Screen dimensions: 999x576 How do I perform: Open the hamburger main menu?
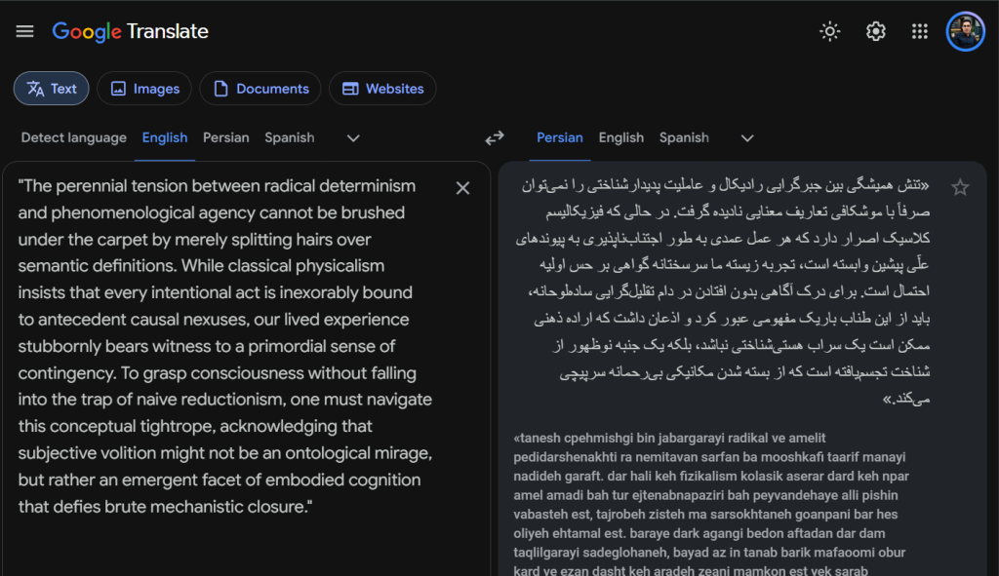[24, 31]
